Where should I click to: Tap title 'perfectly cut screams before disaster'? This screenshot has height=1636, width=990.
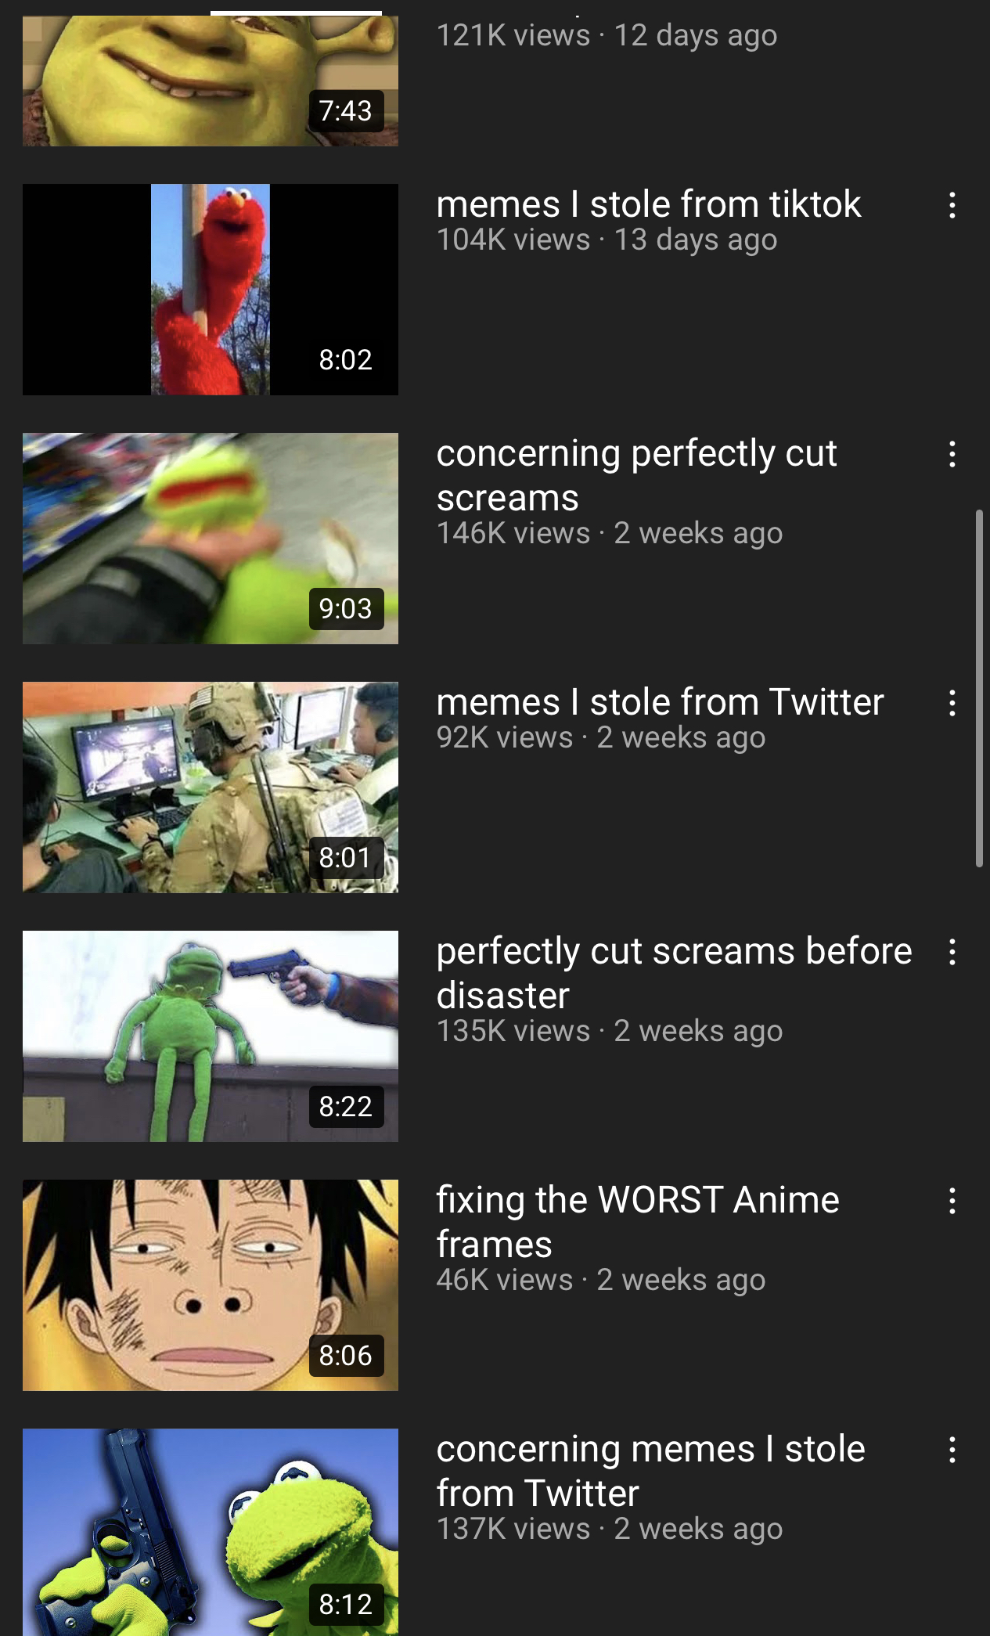674,973
